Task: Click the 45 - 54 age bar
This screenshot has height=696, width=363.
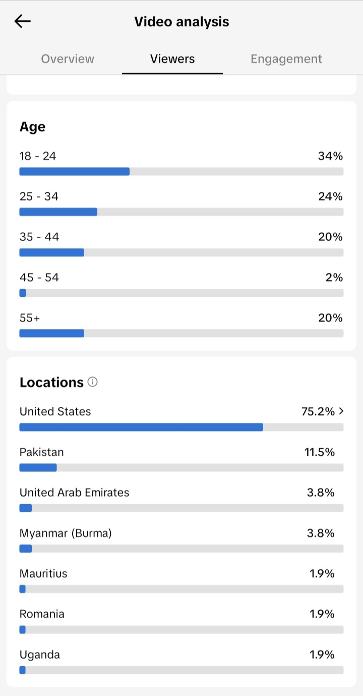Action: 181,293
